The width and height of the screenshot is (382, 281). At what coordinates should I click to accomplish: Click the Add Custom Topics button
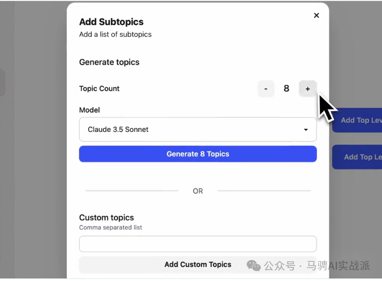point(197,264)
